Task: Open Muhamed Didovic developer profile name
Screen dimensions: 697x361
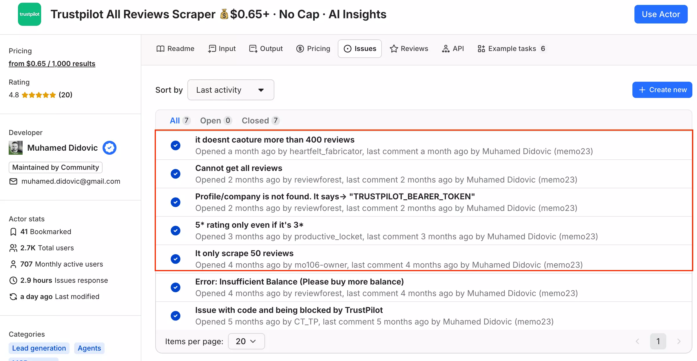Action: [63, 148]
